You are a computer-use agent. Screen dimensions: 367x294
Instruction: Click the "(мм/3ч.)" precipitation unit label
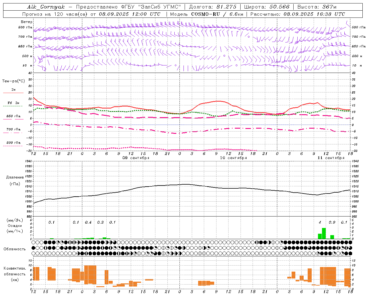(x=15, y=220)
